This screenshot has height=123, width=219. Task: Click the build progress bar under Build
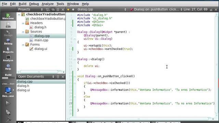point(8,78)
